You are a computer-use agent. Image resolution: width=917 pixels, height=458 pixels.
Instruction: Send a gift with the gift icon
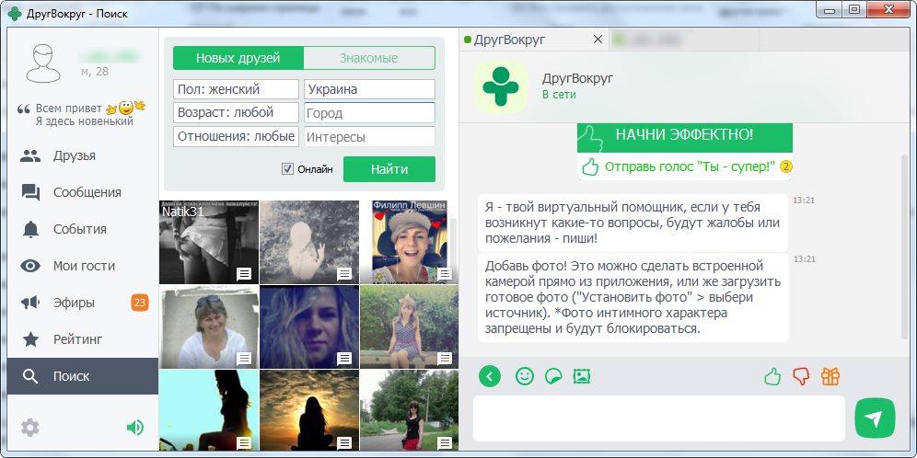[830, 376]
